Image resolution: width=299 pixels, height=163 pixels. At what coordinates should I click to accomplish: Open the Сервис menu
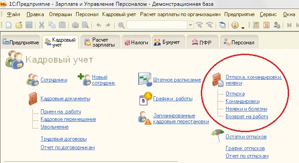point(268,14)
